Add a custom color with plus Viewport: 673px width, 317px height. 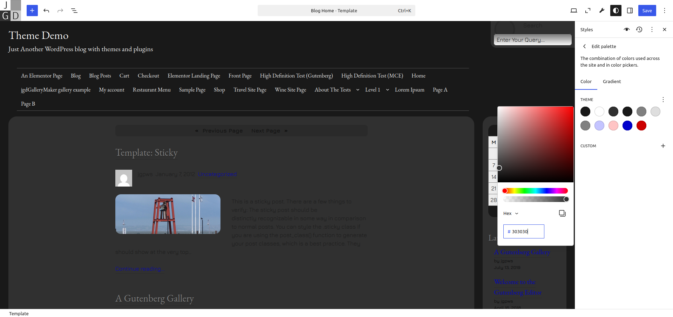click(x=663, y=146)
